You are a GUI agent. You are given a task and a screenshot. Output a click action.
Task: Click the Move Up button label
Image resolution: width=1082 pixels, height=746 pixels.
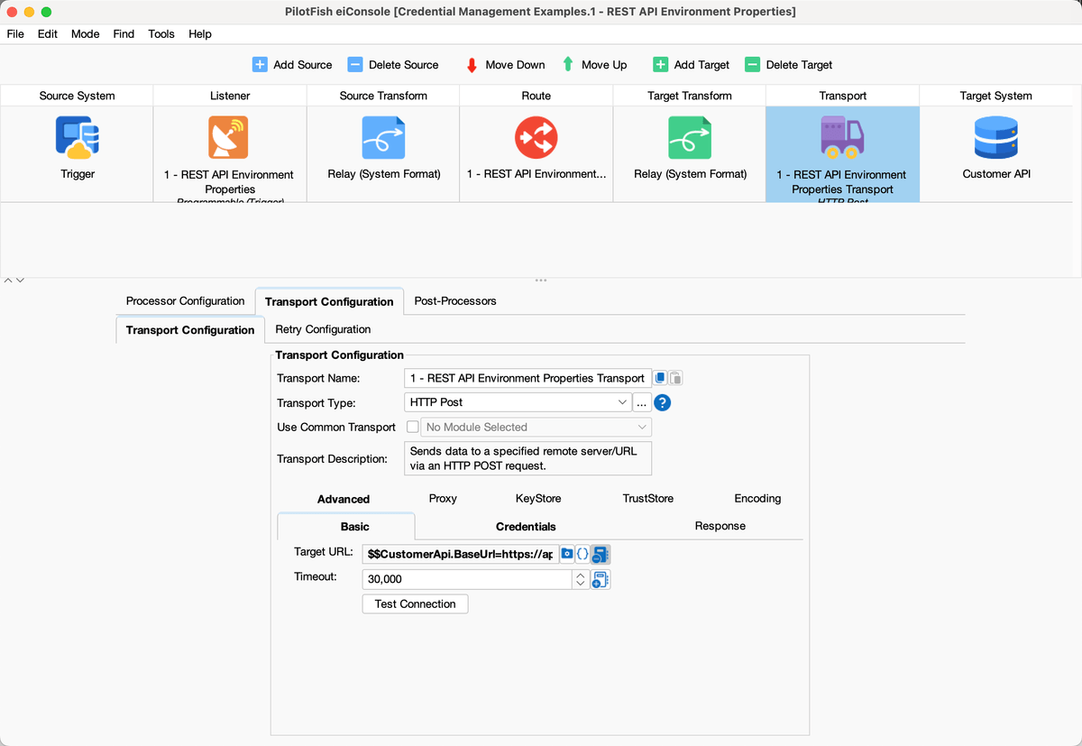(604, 65)
